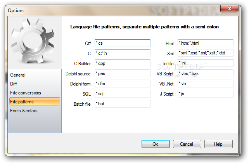Click the Batch file pattern field

(x=123, y=104)
